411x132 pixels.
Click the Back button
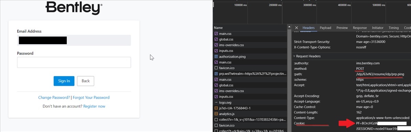click(x=86, y=81)
